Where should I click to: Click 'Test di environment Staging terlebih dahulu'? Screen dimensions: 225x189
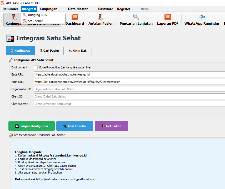46,169
